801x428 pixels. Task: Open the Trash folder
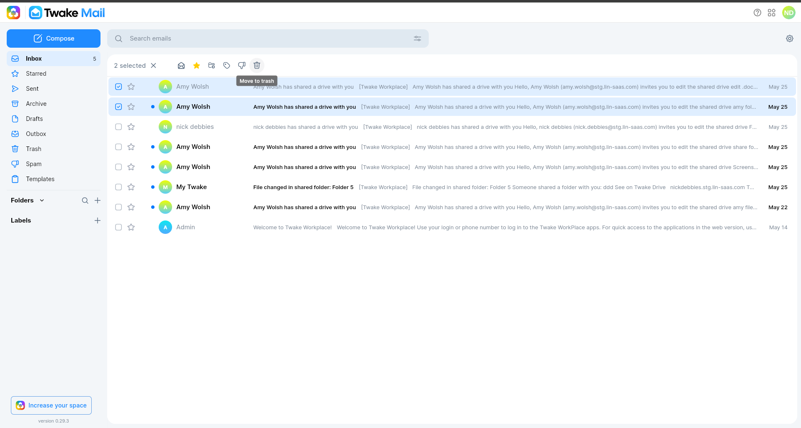click(54, 149)
